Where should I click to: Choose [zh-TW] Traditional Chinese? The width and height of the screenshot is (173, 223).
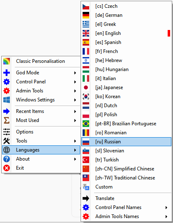(x=126, y=178)
